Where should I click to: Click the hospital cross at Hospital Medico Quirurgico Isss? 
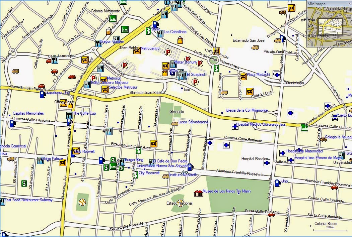click(x=234, y=126)
